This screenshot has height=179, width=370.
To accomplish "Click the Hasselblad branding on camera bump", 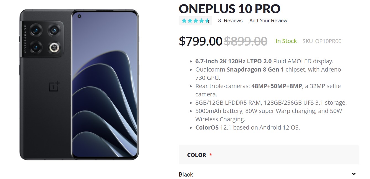I will 25,38.
